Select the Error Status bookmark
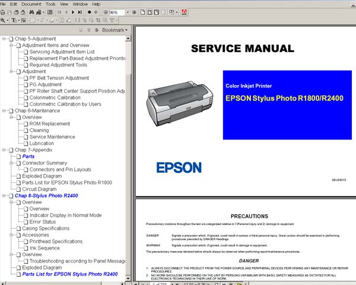The image size is (356, 285). pos(43,222)
